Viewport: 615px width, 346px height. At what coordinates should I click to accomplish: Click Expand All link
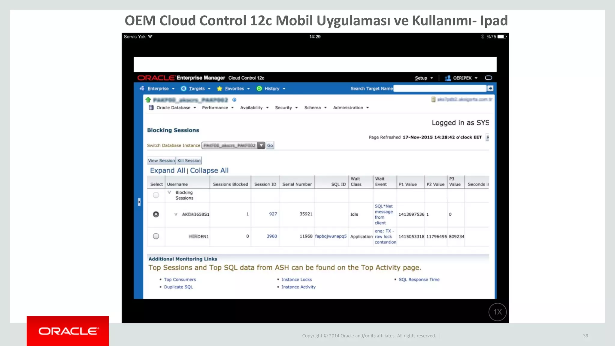pyautogui.click(x=168, y=171)
